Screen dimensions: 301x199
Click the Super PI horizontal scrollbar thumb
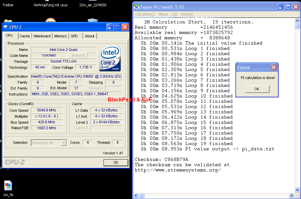coord(142,196)
